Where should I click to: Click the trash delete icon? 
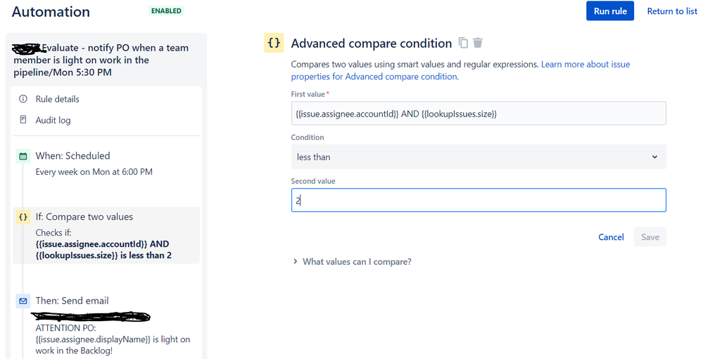point(478,43)
